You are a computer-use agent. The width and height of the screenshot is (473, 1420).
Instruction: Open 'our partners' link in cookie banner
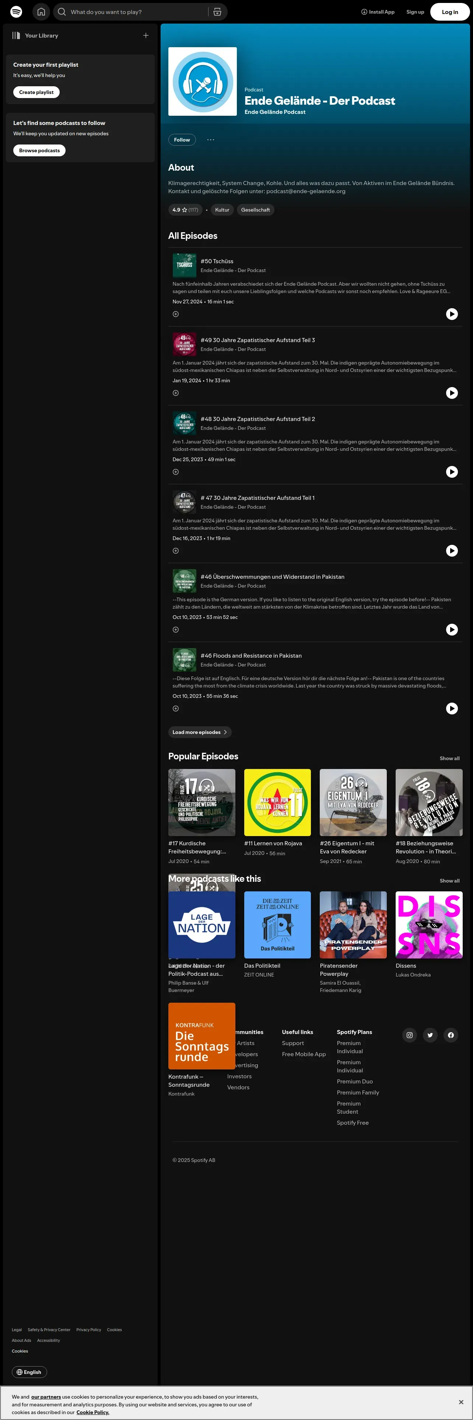[46, 1397]
